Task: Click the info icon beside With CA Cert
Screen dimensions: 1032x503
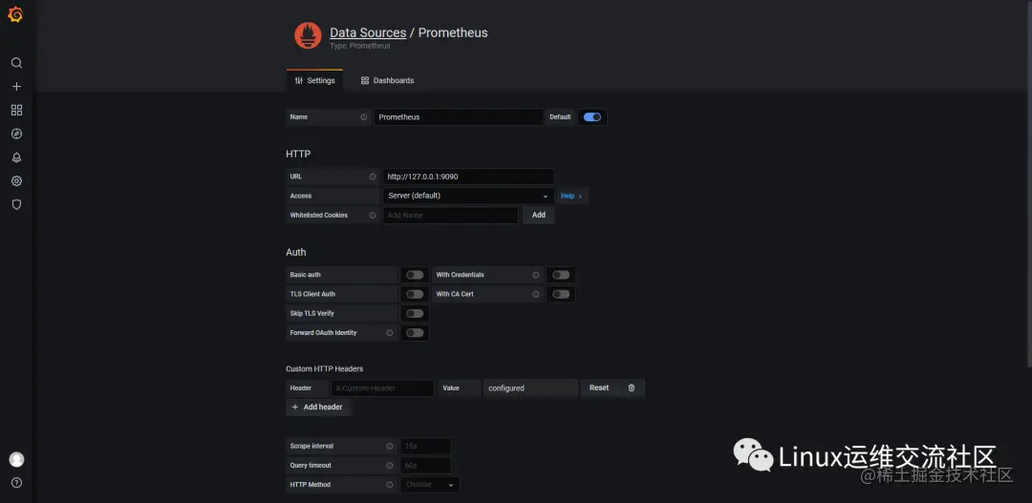Action: pos(536,294)
